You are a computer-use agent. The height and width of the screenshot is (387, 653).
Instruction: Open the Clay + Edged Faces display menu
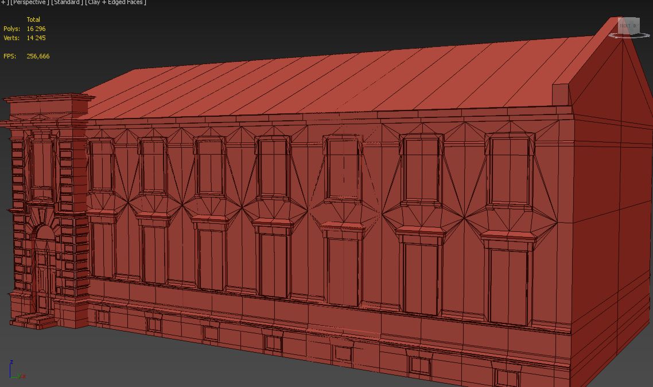coord(116,2)
